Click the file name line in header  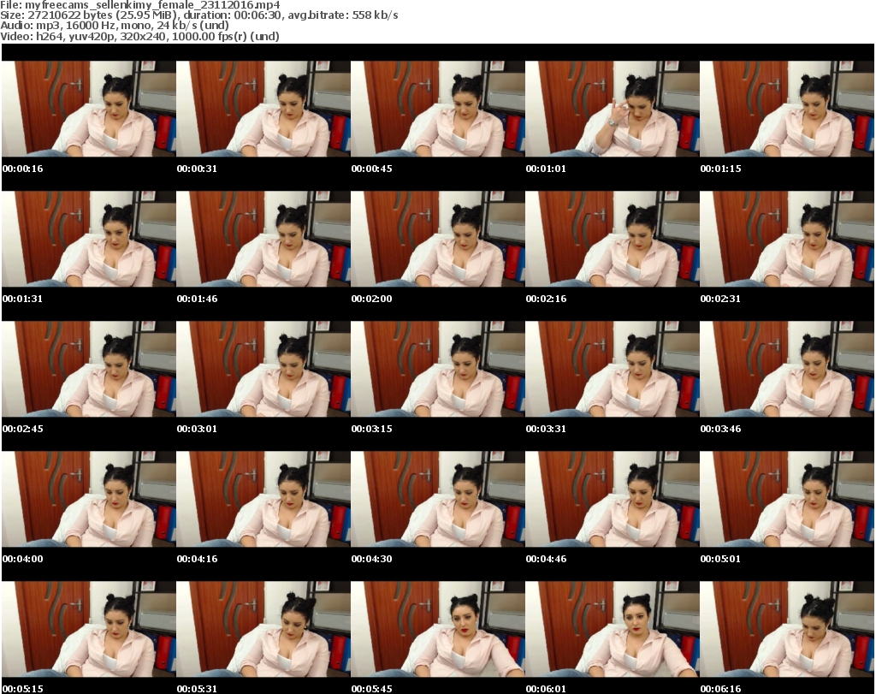[140, 5]
